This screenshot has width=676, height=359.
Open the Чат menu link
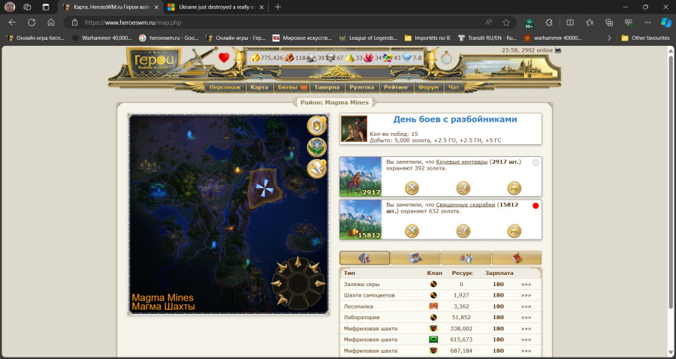click(454, 87)
